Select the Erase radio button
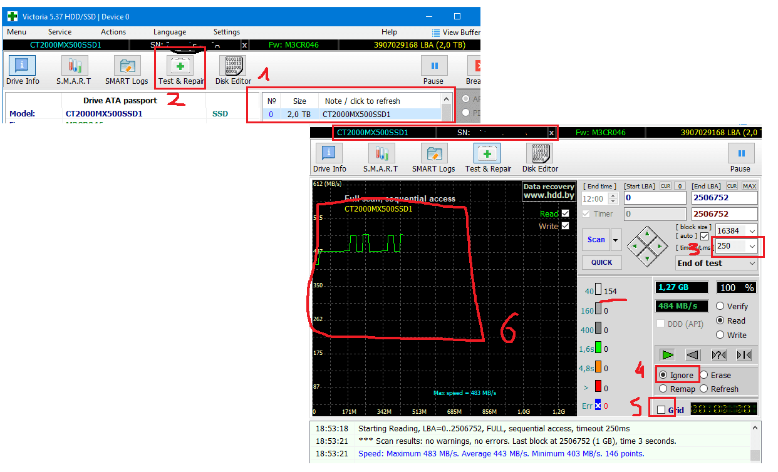The height and width of the screenshot is (472, 778). [x=703, y=375]
